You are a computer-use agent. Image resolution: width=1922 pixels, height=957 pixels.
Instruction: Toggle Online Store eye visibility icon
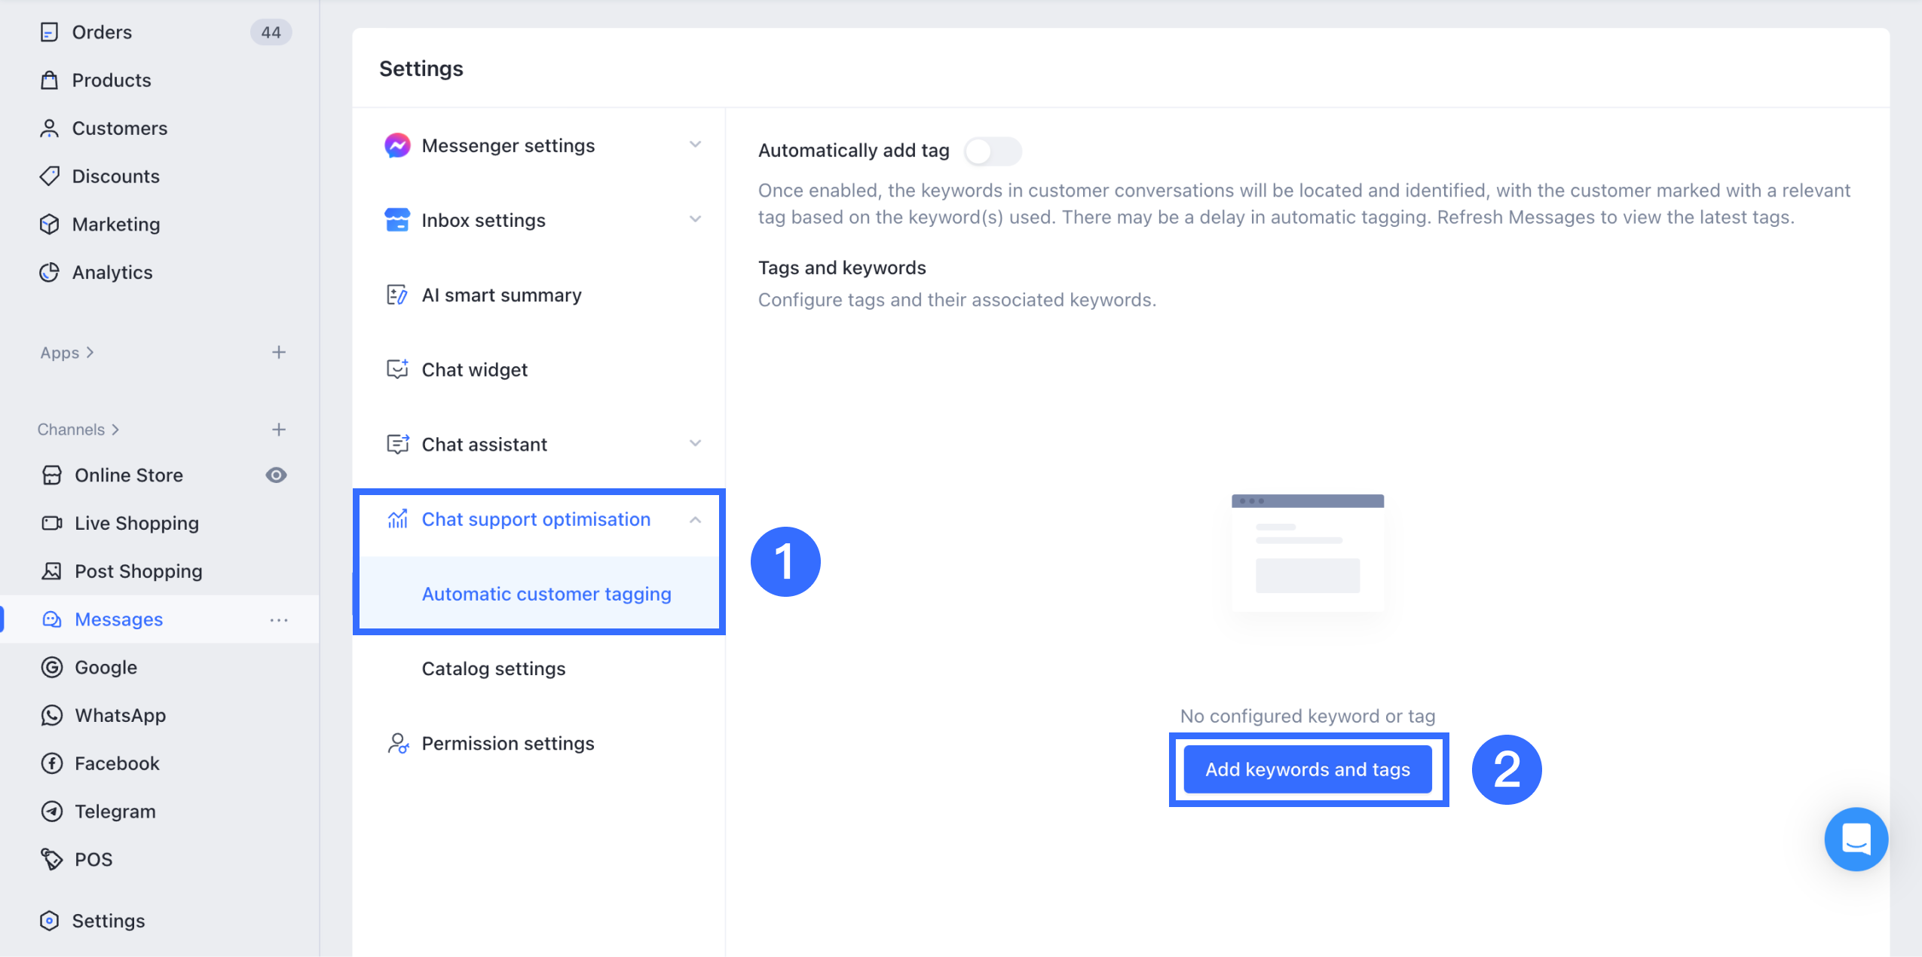[x=276, y=475]
